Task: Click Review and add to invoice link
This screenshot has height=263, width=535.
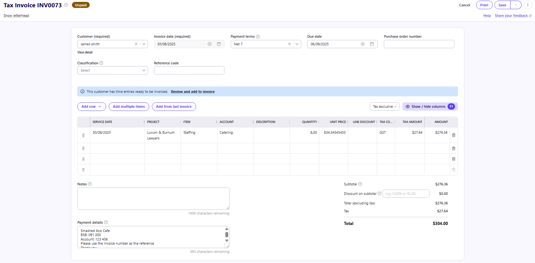Action: click(x=193, y=92)
